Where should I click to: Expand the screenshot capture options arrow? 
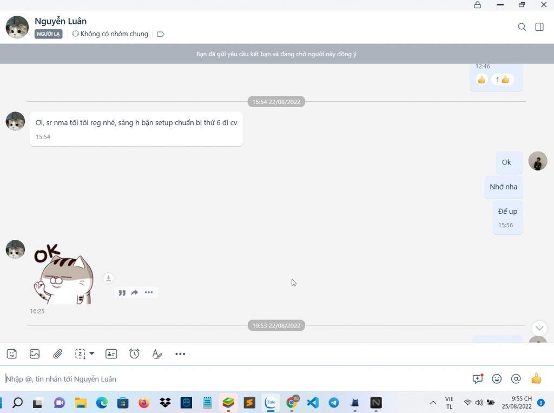[92, 353]
